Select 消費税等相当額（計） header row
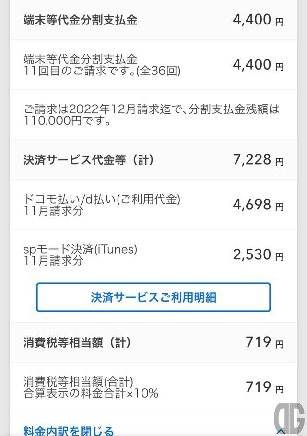The image size is (307, 436). click(153, 342)
